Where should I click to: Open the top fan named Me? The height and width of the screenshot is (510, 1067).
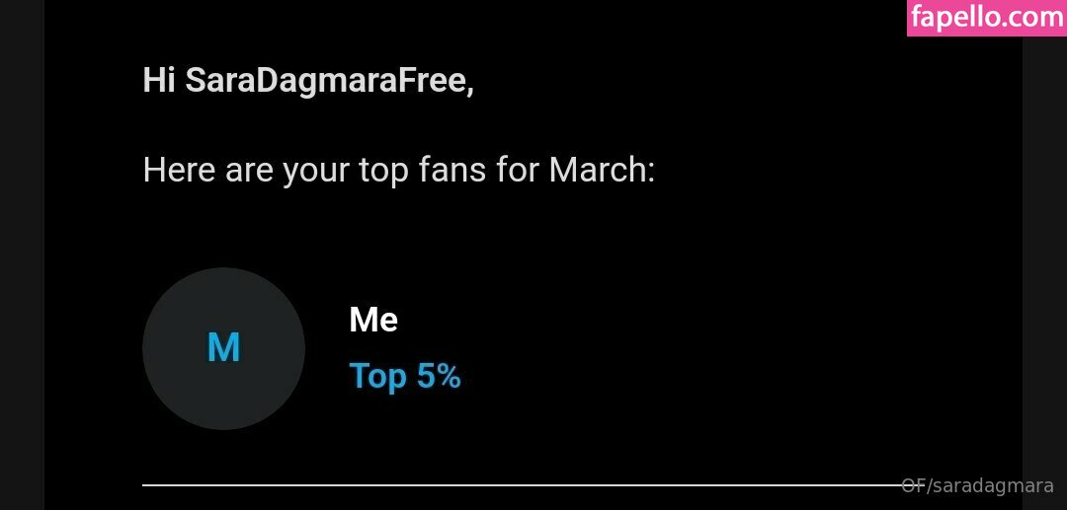point(373,320)
